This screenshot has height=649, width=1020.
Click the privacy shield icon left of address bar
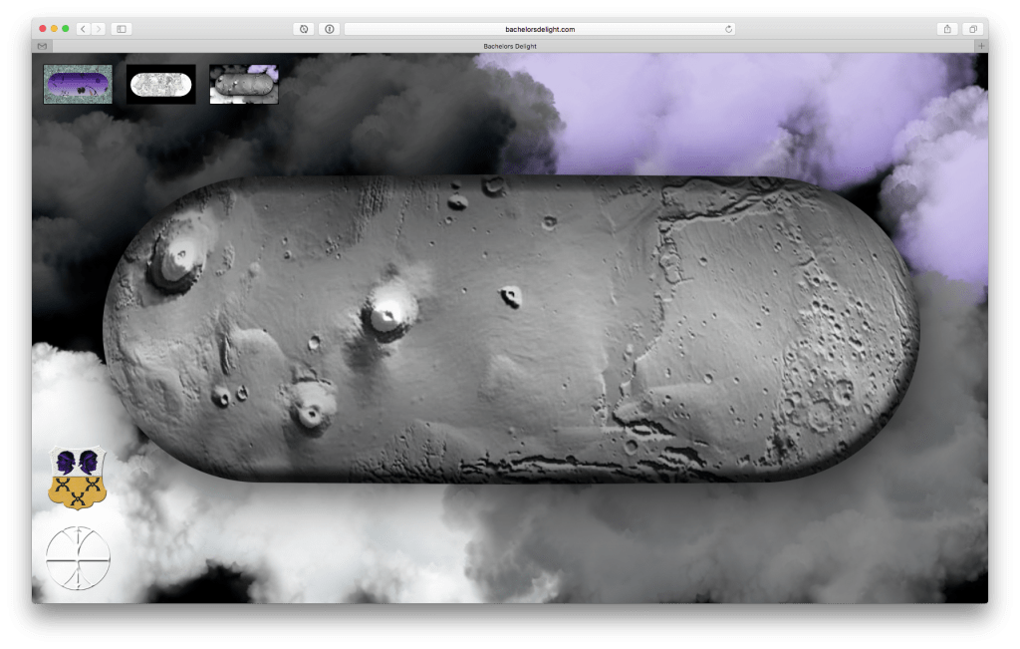[303, 29]
